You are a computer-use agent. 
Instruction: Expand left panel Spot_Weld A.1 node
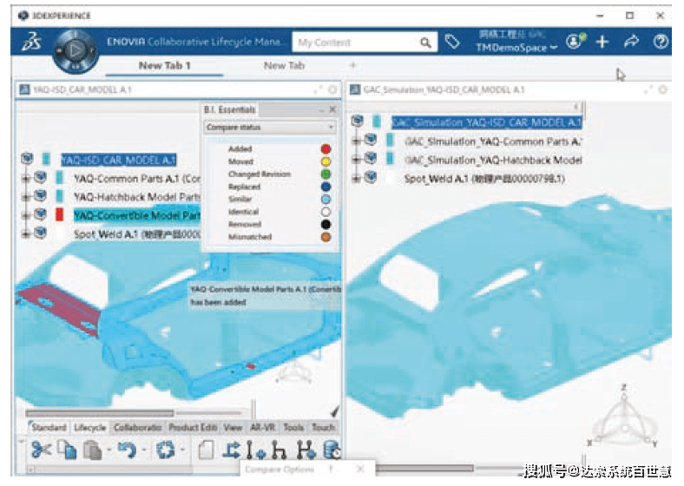(x=26, y=234)
